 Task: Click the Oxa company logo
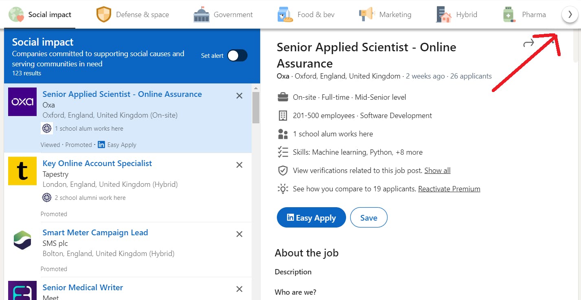tap(22, 102)
